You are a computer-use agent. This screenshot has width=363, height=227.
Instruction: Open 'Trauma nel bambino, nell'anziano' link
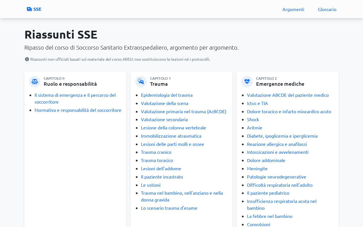click(182, 196)
